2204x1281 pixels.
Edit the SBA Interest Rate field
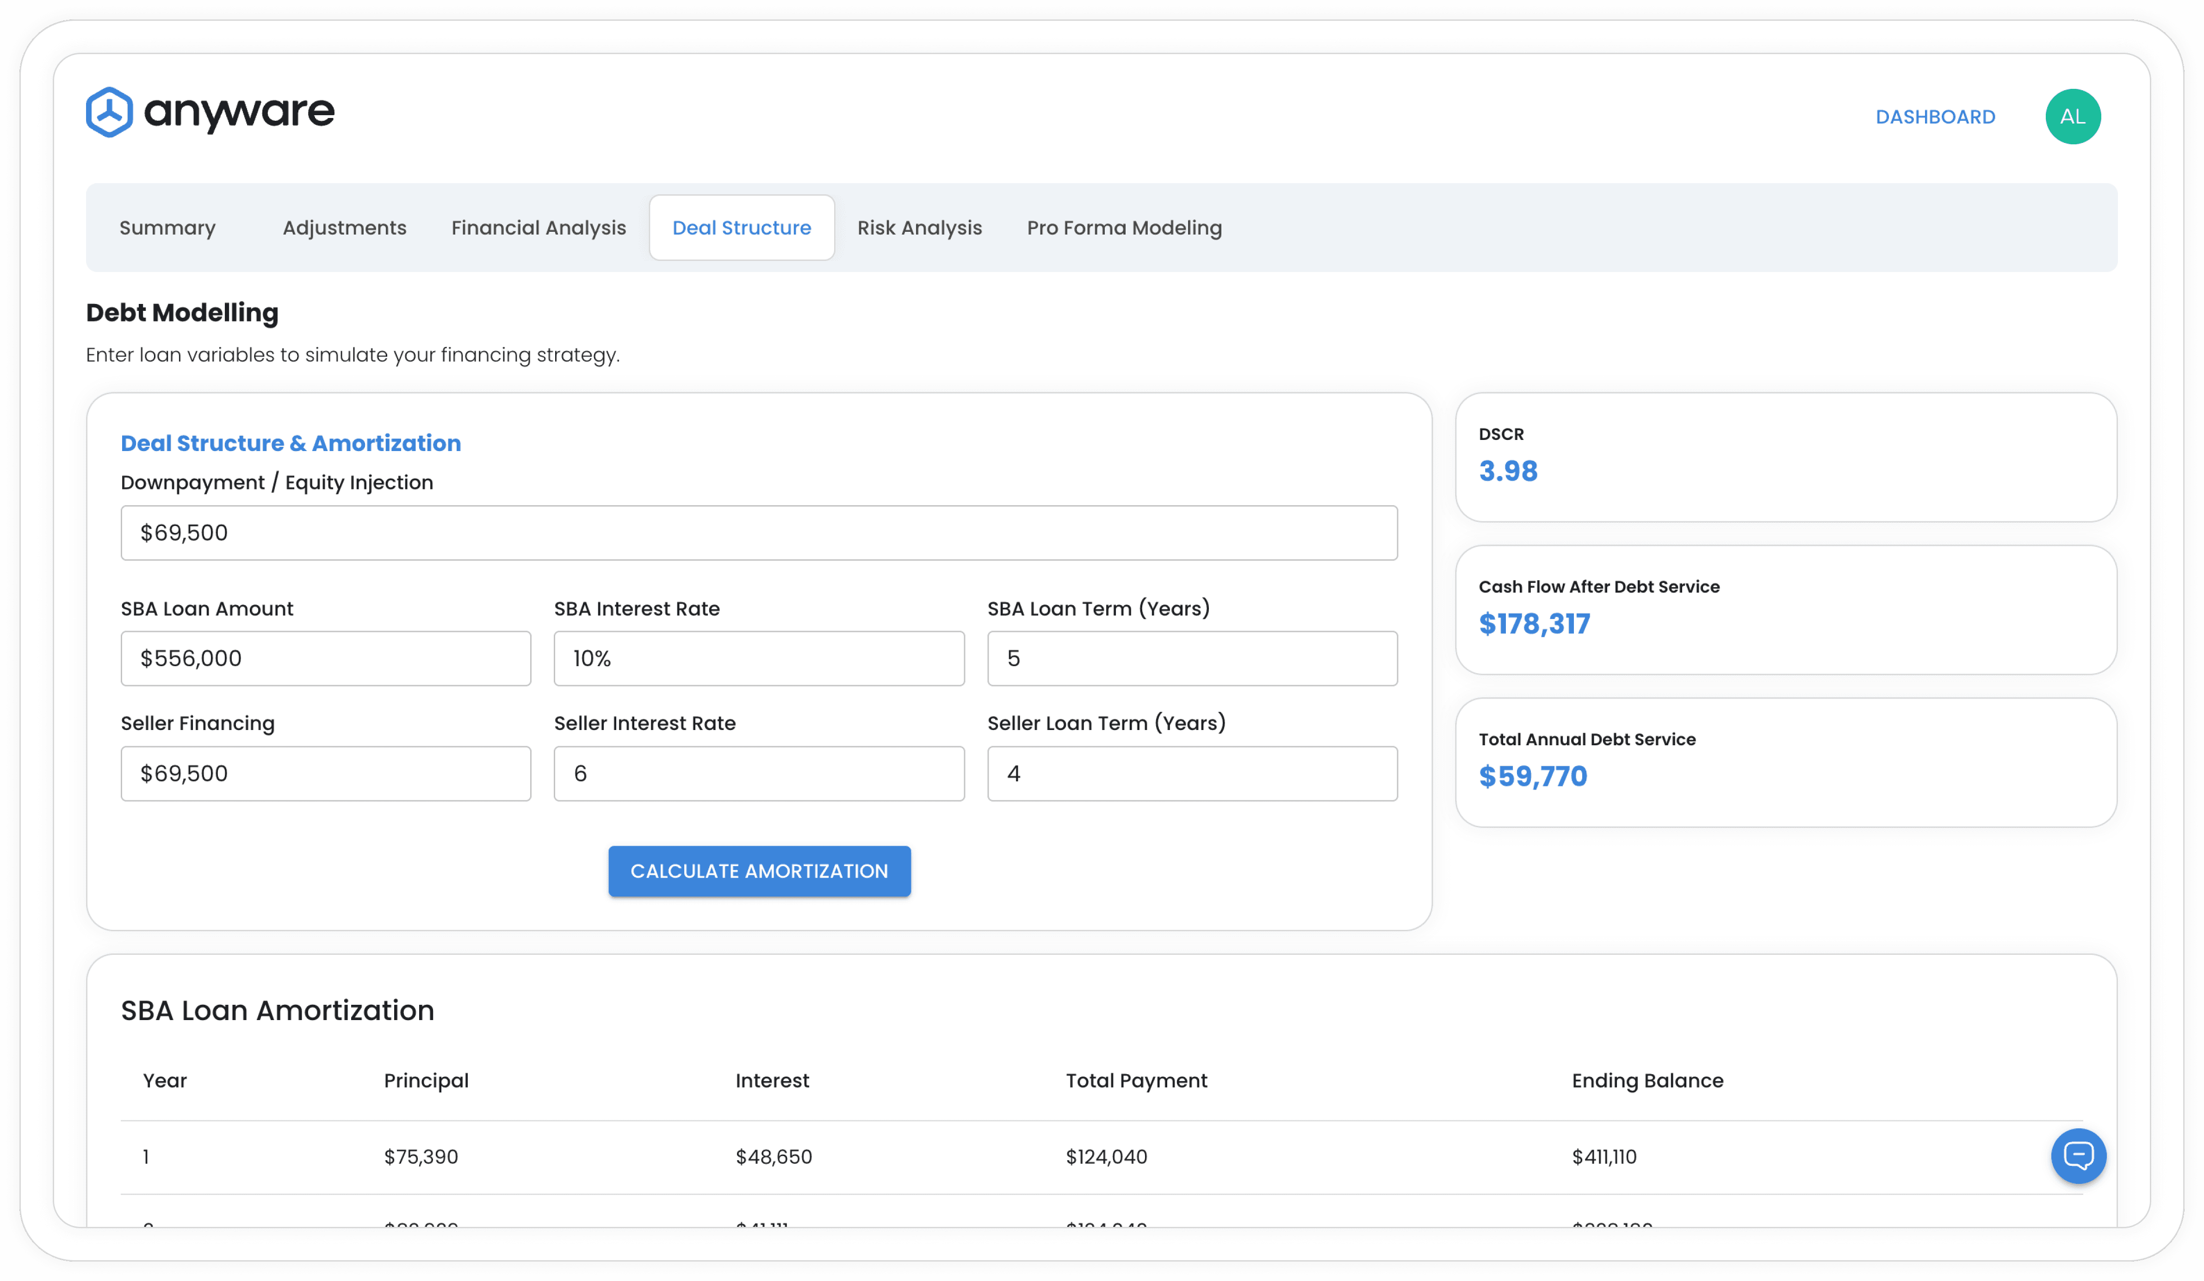pos(759,658)
